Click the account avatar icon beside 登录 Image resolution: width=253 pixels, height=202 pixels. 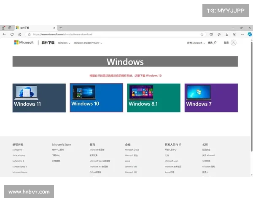[234, 43]
